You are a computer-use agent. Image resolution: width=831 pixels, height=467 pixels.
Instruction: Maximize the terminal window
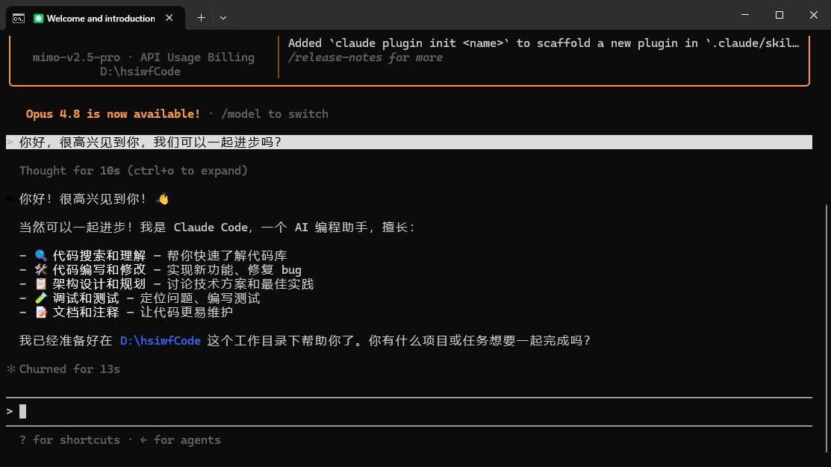(x=779, y=15)
